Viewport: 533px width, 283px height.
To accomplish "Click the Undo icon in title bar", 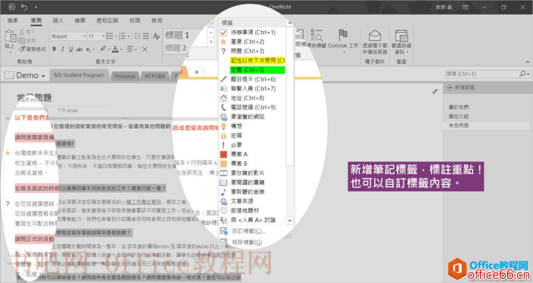I will pyautogui.click(x=24, y=7).
